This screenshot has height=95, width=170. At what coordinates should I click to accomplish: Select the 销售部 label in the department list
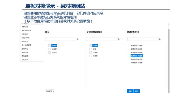point(54,49)
